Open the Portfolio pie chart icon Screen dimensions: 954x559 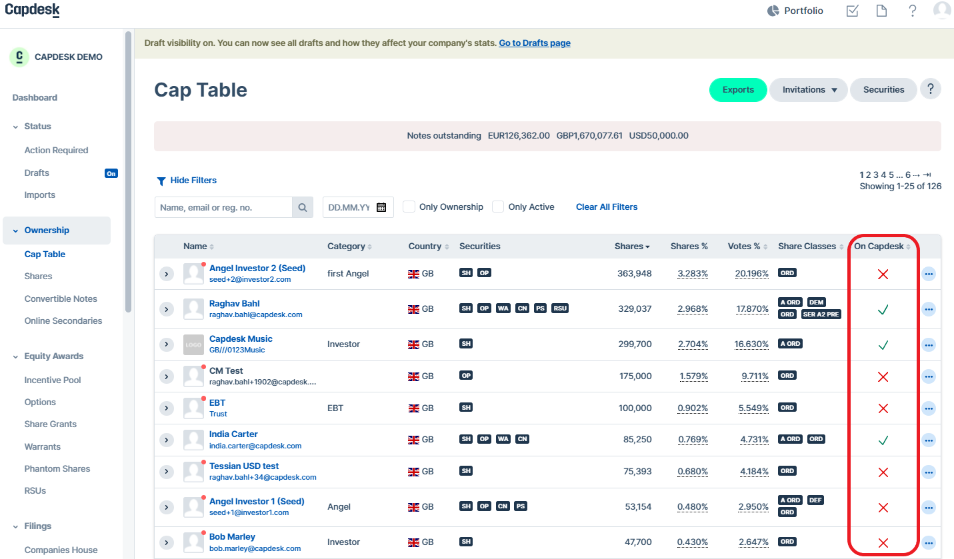(773, 11)
